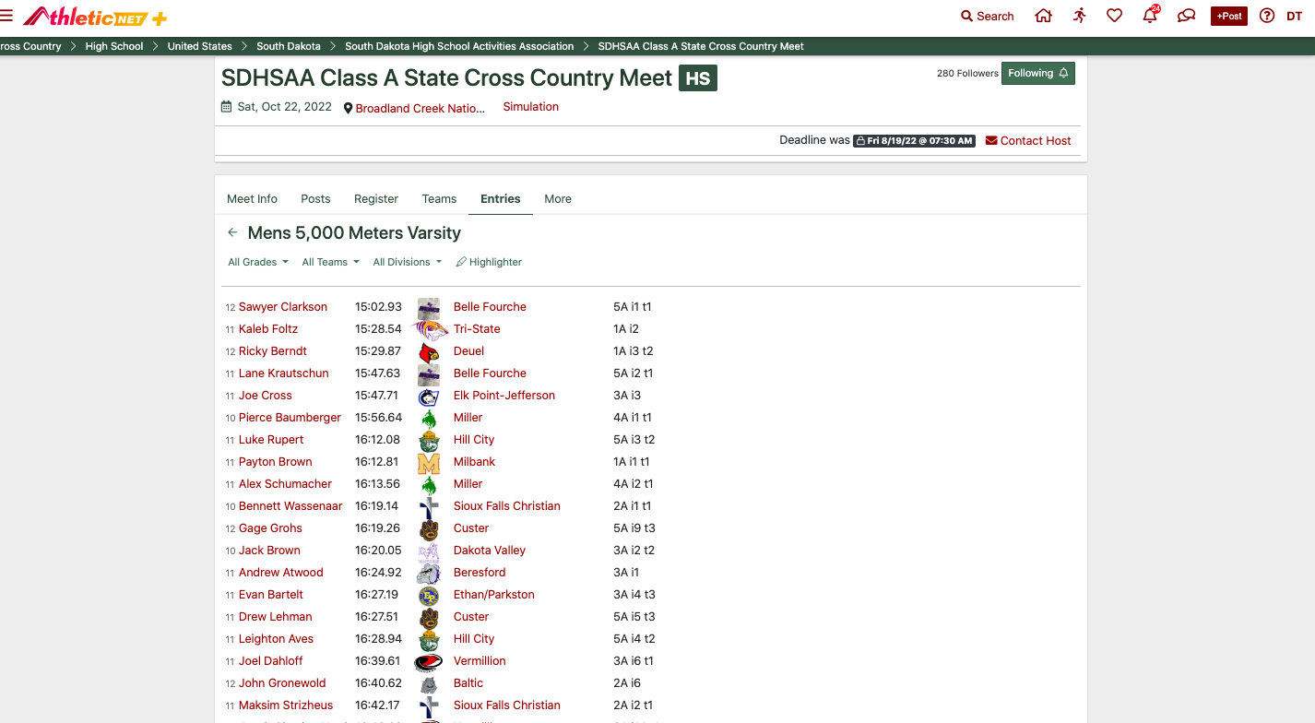This screenshot has width=1315, height=723.
Task: Click the Tri-State team logo
Action: (429, 329)
